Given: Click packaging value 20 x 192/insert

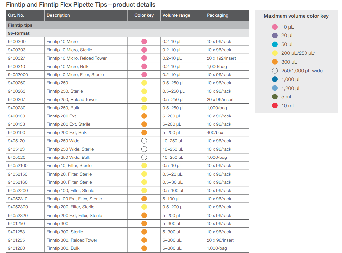Looking at the screenshot, I should (221, 58).
